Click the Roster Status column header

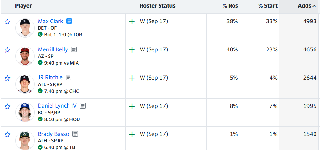[x=157, y=6]
